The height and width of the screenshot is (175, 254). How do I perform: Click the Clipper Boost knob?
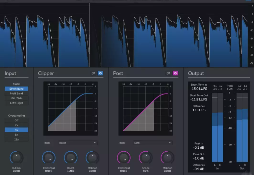(x=71, y=158)
